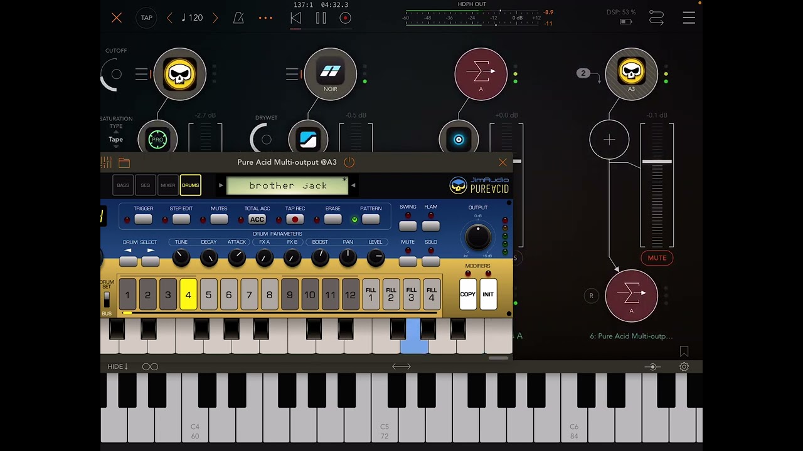Select pattern step 4
The image size is (803, 451).
tap(188, 294)
